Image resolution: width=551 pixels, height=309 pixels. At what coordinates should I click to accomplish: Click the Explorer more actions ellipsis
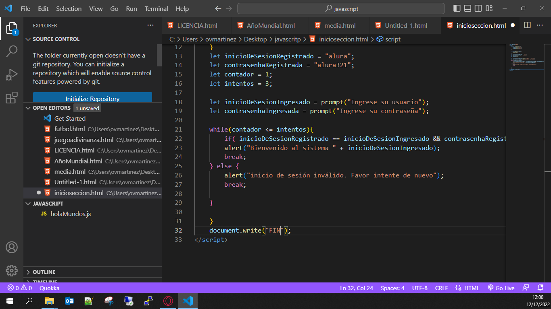150,25
